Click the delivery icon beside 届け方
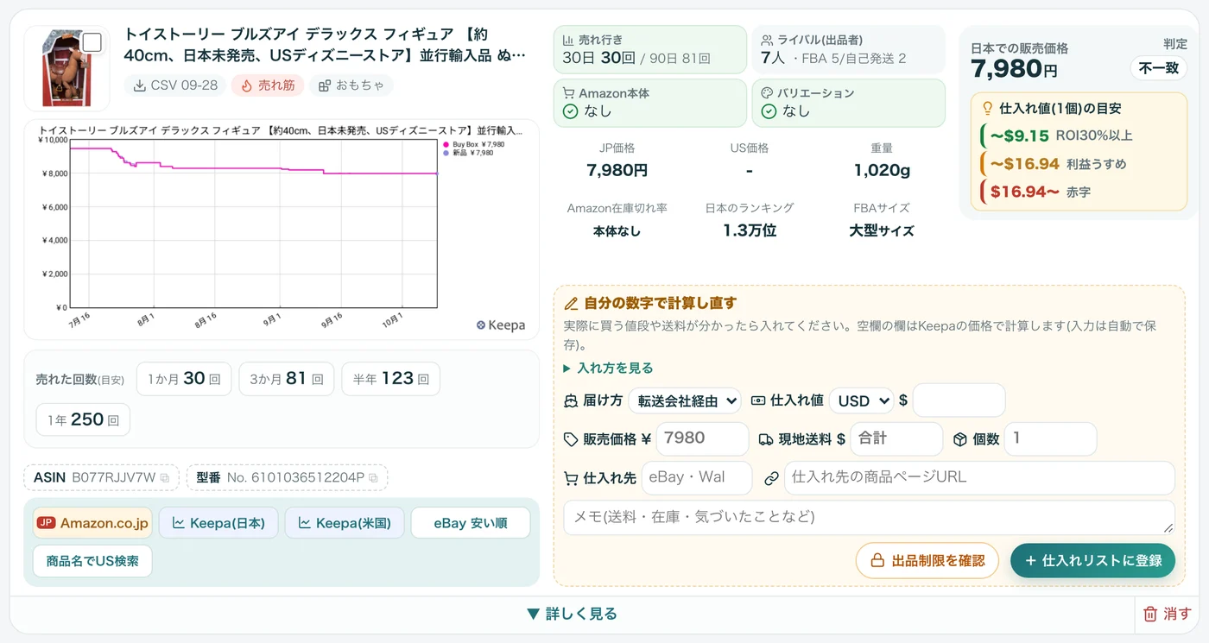The height and width of the screenshot is (643, 1209). [x=570, y=400]
